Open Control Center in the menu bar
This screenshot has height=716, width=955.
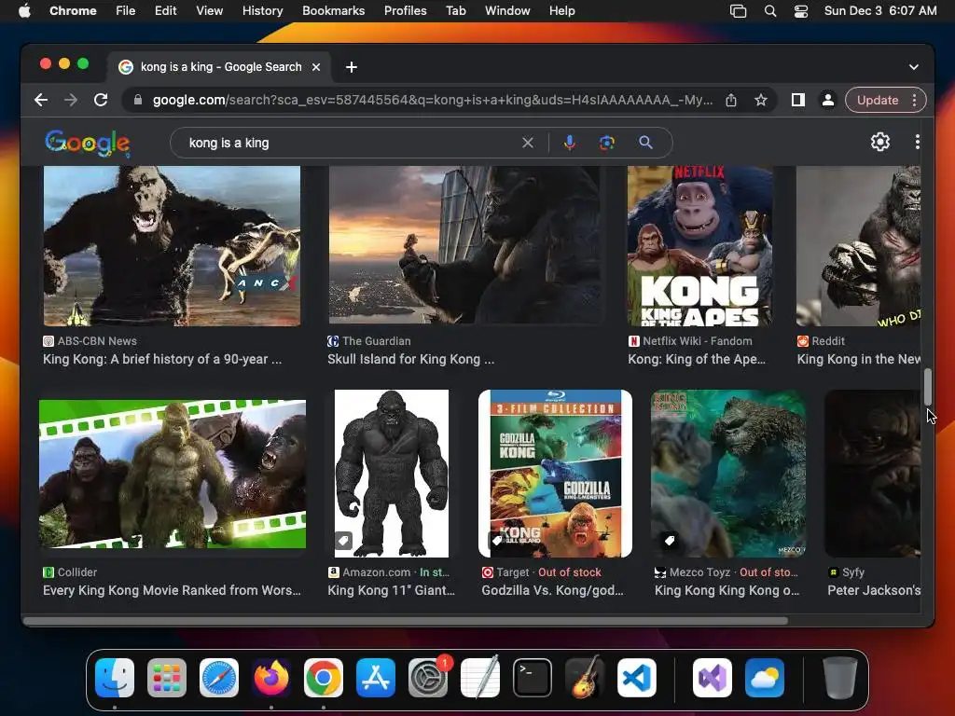[801, 11]
